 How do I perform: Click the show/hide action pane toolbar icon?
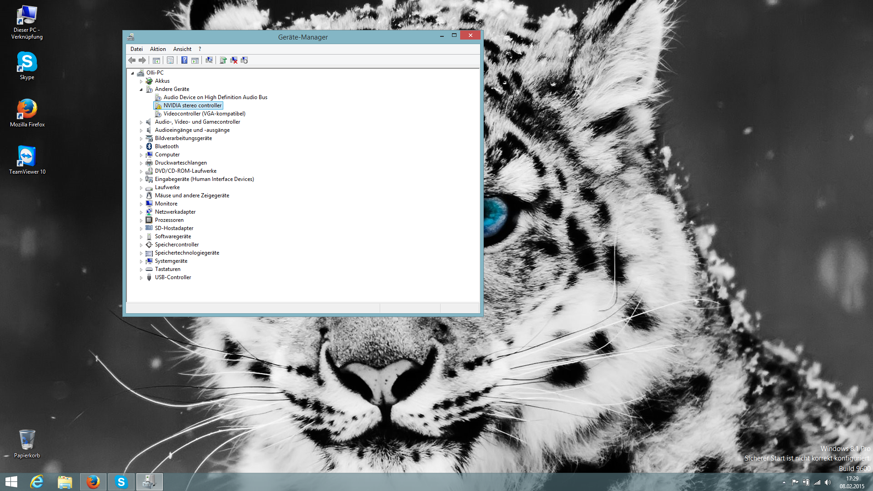coord(195,60)
